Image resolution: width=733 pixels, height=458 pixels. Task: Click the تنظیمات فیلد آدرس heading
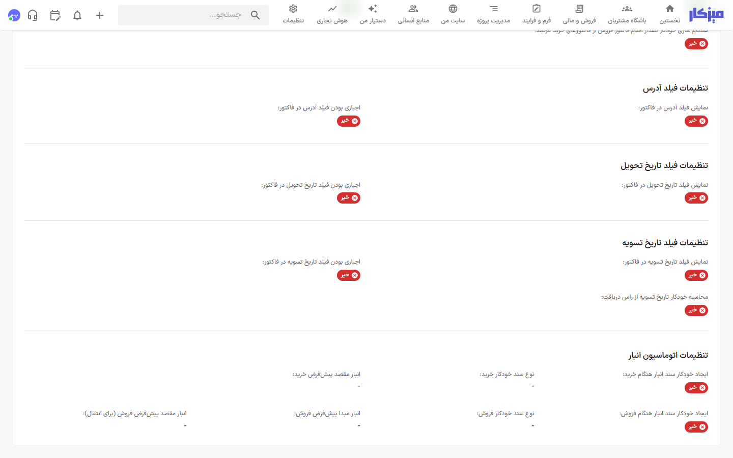pos(675,88)
